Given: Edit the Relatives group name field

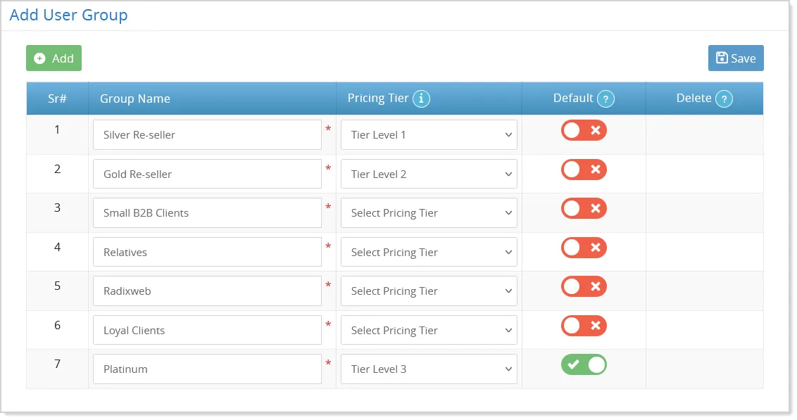Looking at the screenshot, I should pos(208,253).
